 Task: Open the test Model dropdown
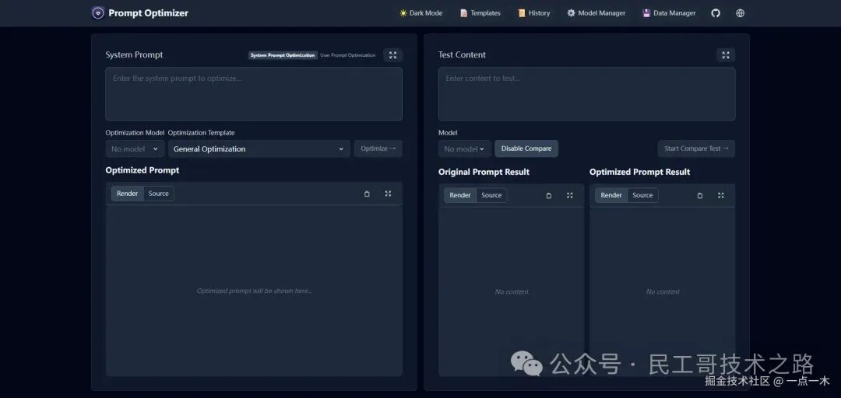pyautogui.click(x=464, y=149)
